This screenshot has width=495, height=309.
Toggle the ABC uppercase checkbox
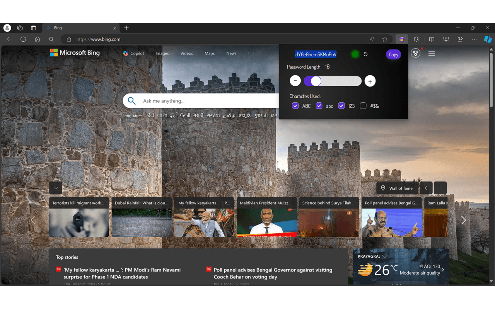click(295, 106)
